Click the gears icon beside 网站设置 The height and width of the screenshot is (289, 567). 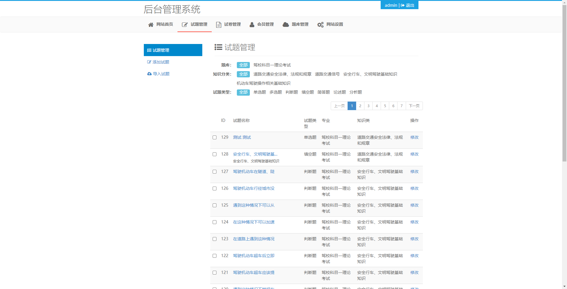coord(320,25)
